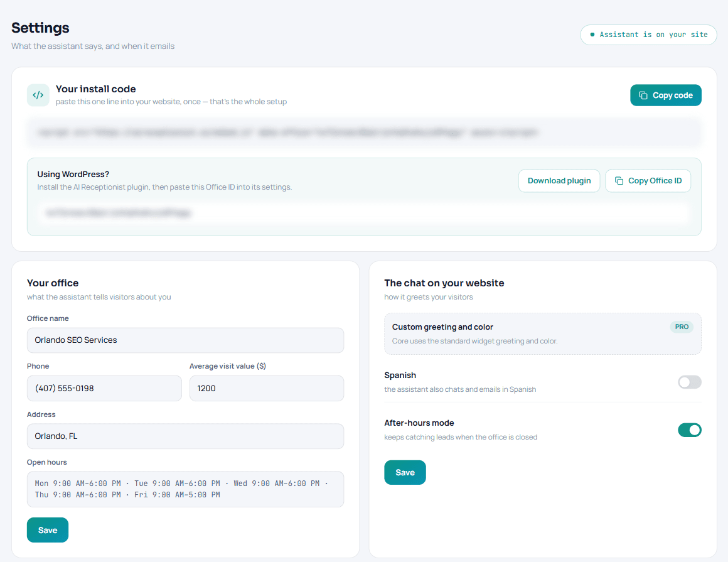Viewport: 728px width, 562px height.
Task: Click the Using WordPress? heading
Action: (x=73, y=174)
